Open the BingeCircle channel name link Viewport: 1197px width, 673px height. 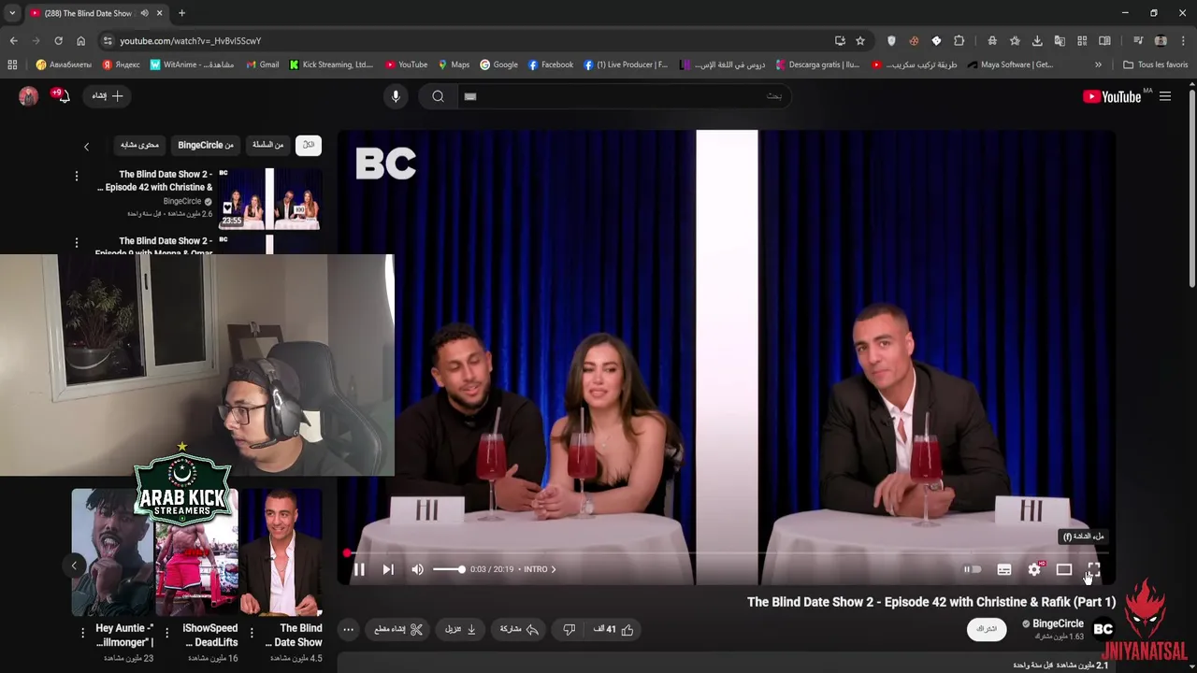coord(1058,623)
